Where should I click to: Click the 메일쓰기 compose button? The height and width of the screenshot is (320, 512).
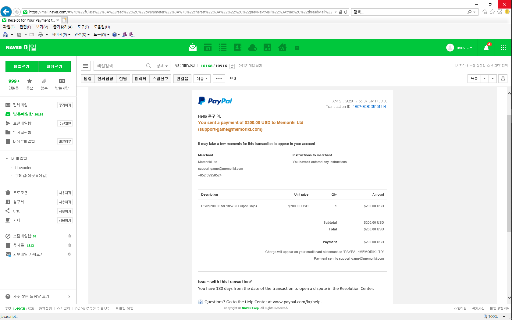(22, 66)
